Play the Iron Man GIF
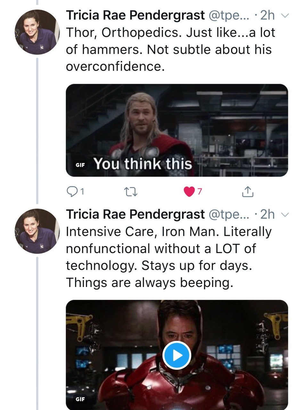 click(x=176, y=355)
